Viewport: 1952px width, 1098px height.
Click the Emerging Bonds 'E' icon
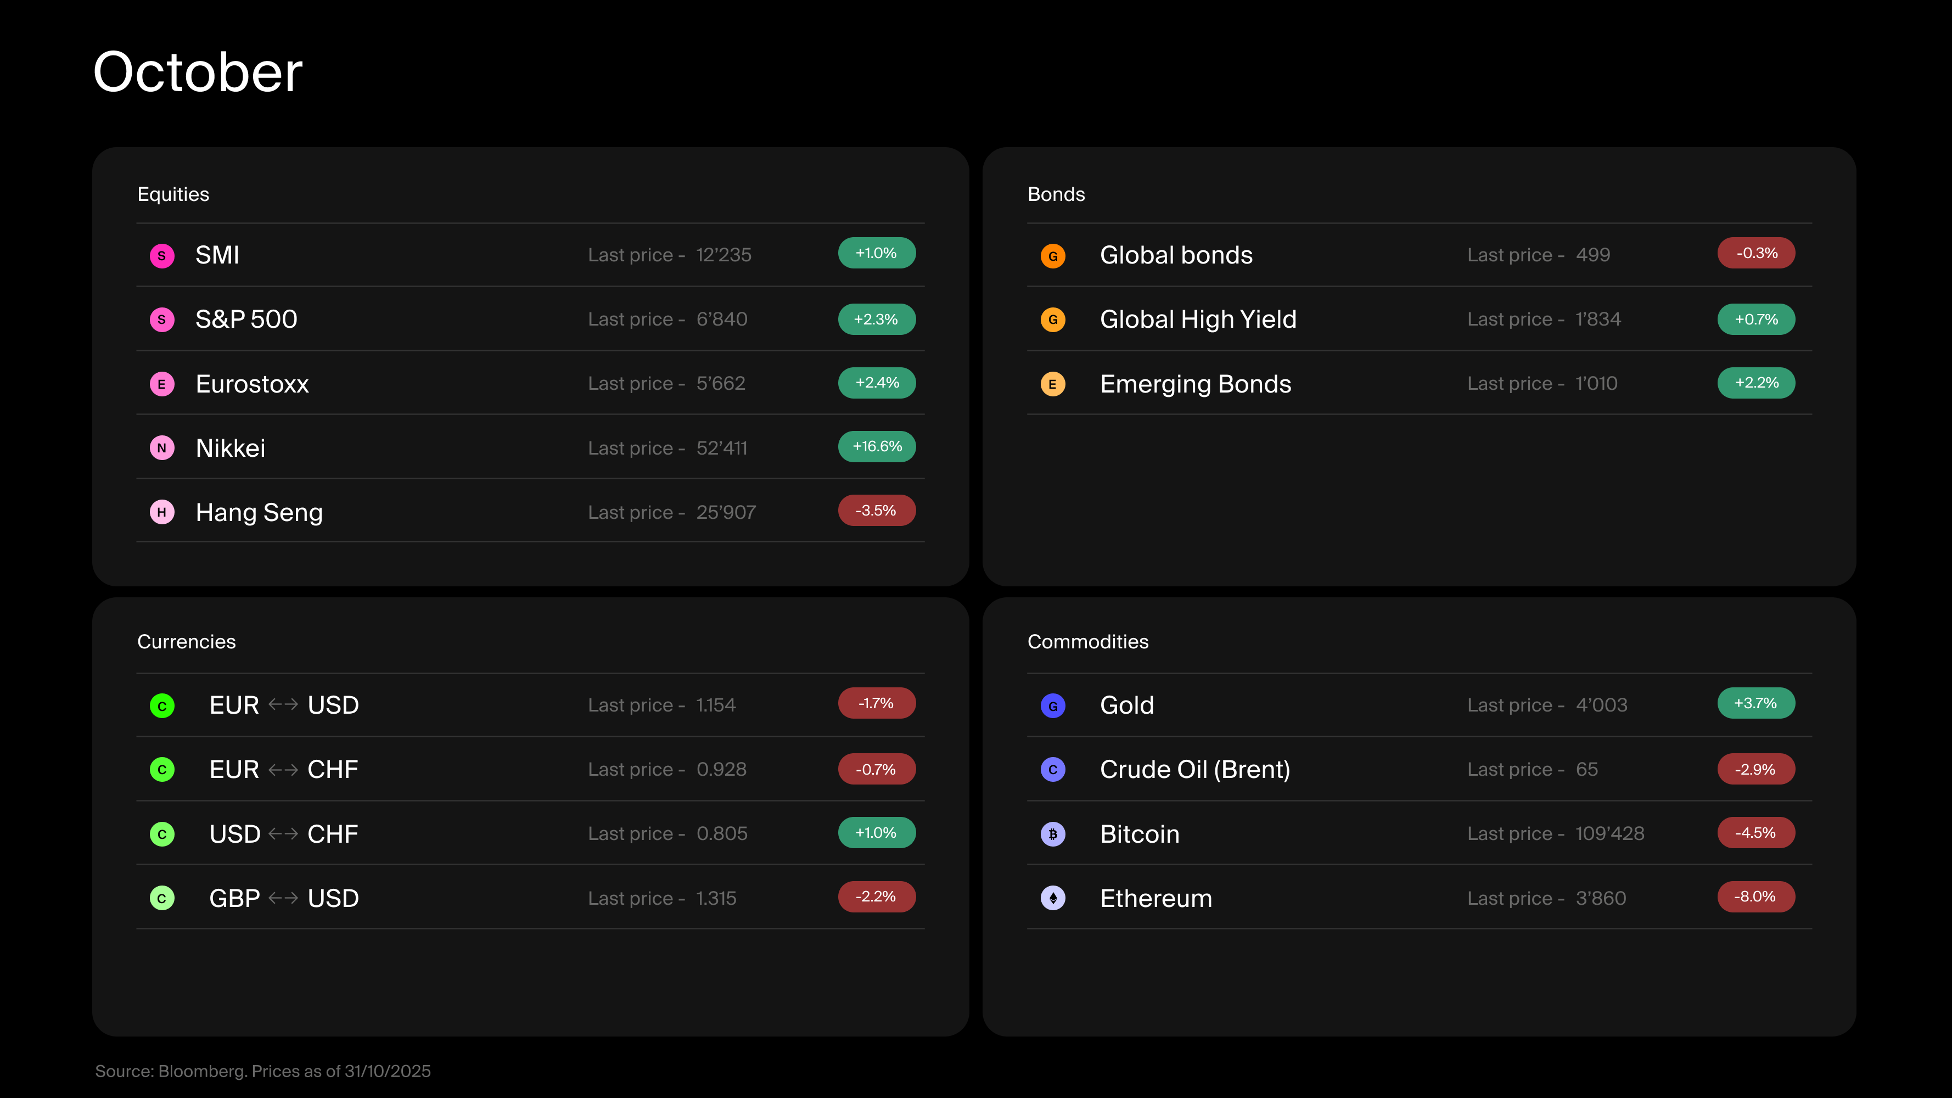coord(1052,384)
